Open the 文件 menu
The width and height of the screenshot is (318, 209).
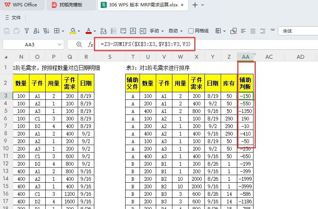coord(16,18)
